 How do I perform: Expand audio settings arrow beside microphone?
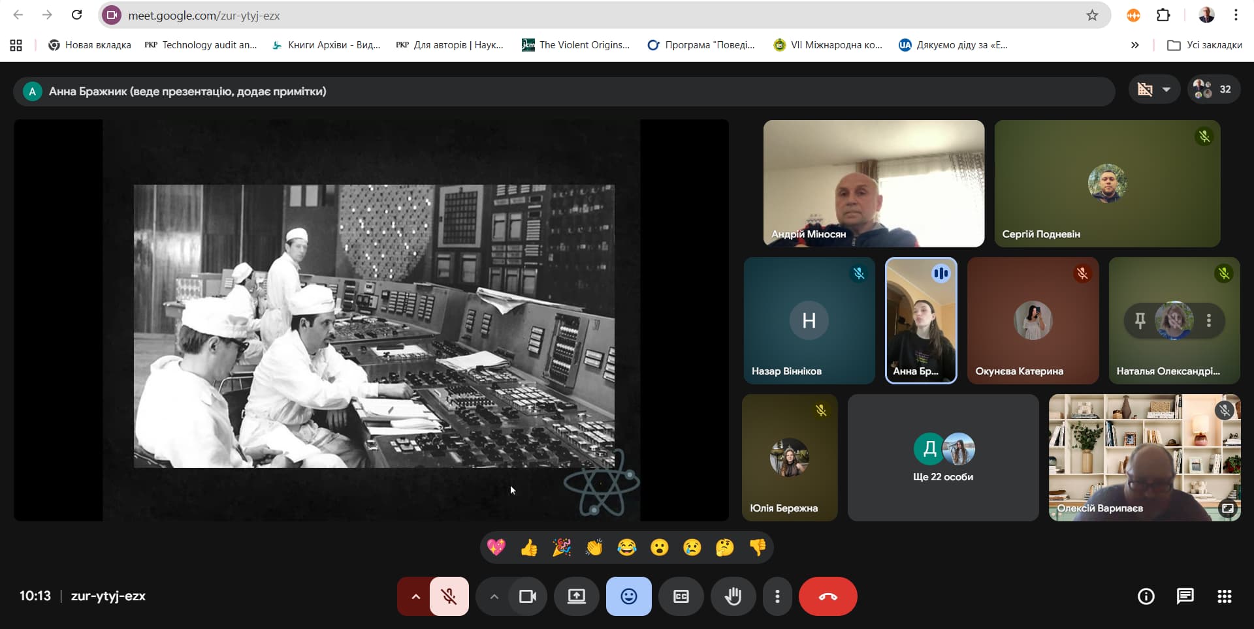(415, 596)
